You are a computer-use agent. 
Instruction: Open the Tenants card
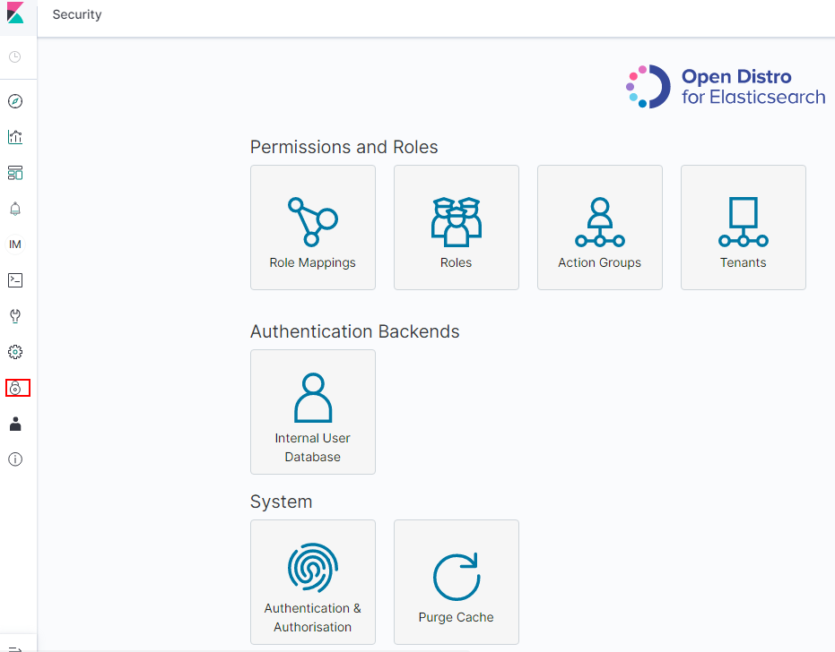pos(743,227)
